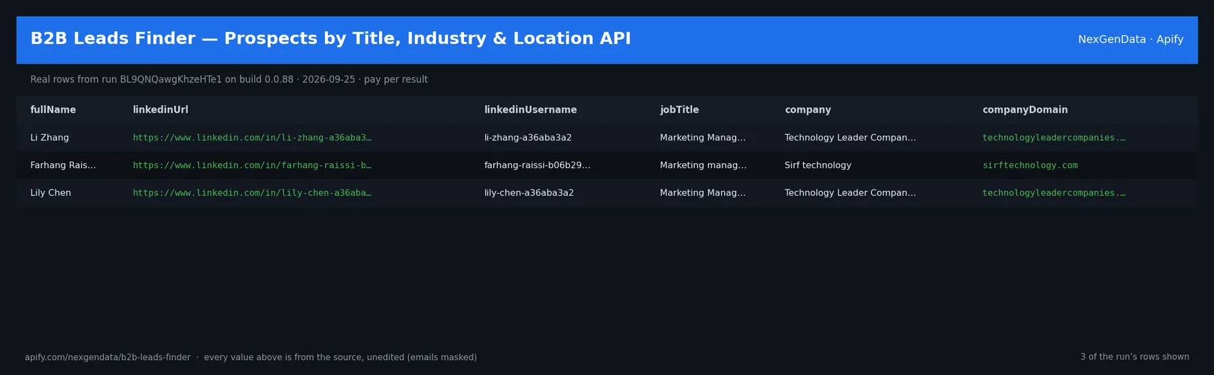Click the job title in Lily Chen's row

[703, 193]
